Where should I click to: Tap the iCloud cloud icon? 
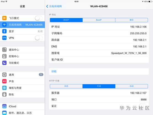coord(4,106)
